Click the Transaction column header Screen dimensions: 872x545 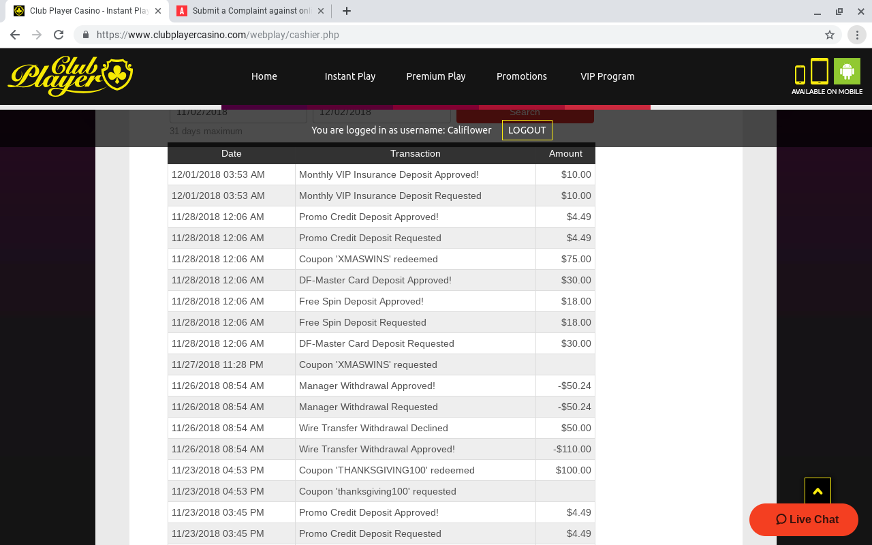[416, 153]
